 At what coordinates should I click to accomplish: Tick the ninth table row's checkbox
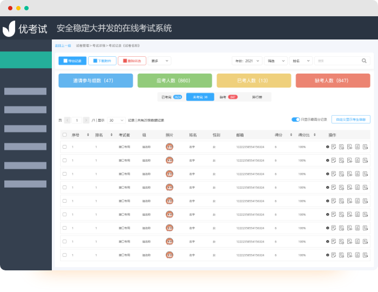point(65,255)
